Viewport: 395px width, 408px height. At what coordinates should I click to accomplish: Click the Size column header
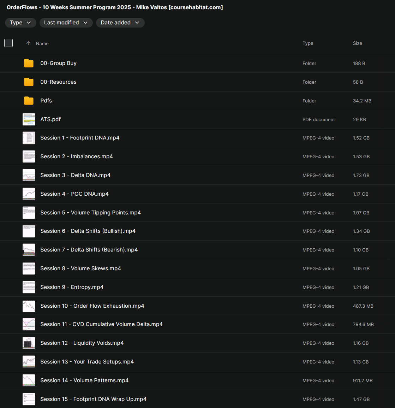(x=357, y=43)
